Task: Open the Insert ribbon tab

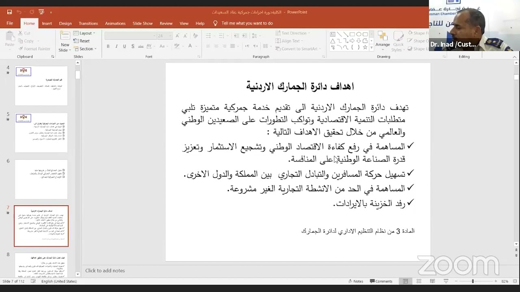Action: 47,24
